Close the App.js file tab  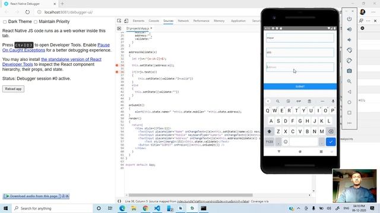(x=151, y=28)
